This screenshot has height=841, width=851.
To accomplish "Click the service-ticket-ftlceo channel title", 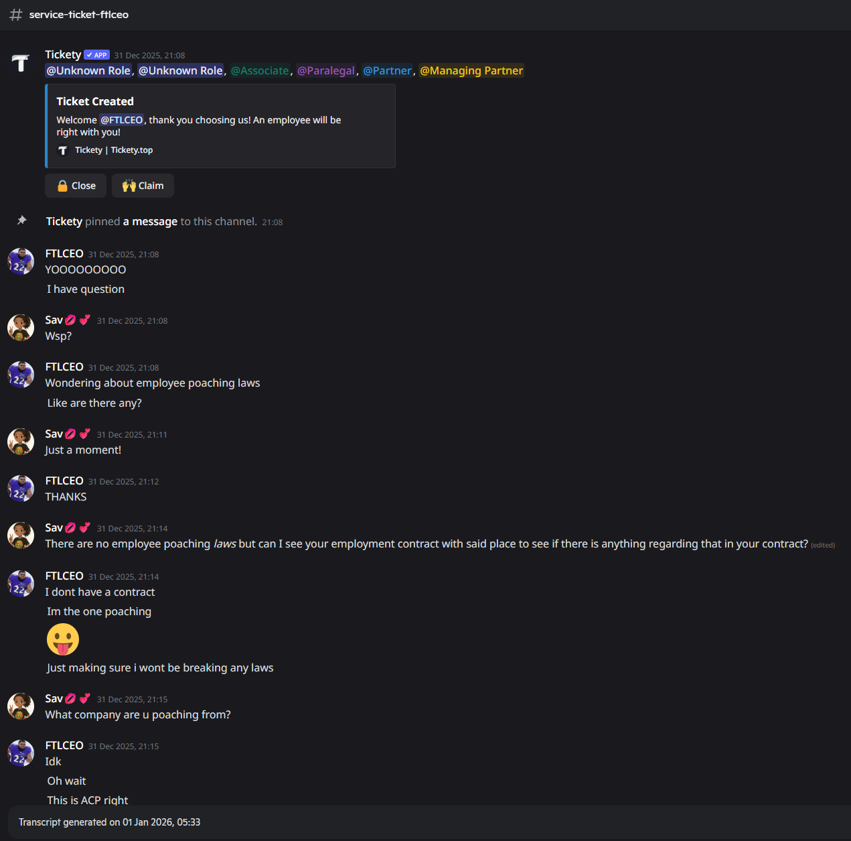I will point(79,15).
